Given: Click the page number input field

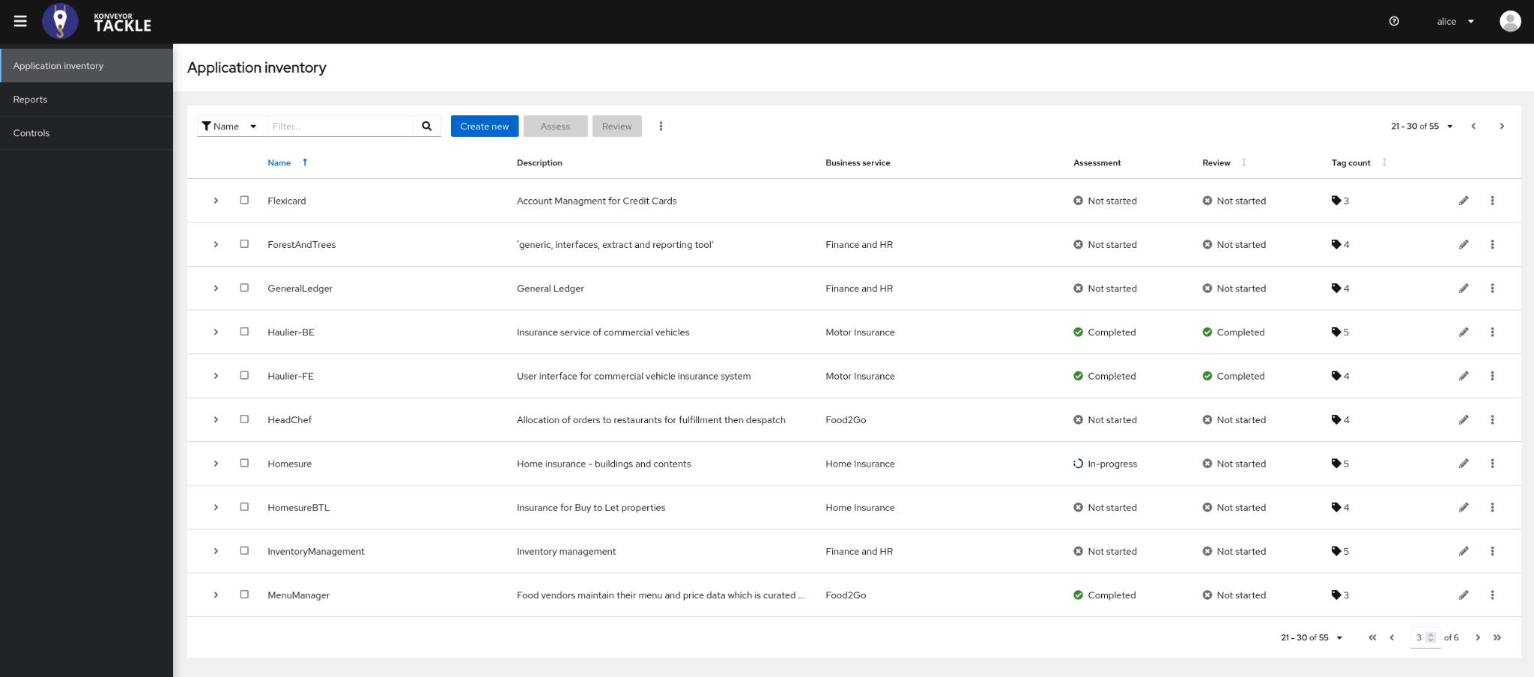Looking at the screenshot, I should click(1422, 637).
